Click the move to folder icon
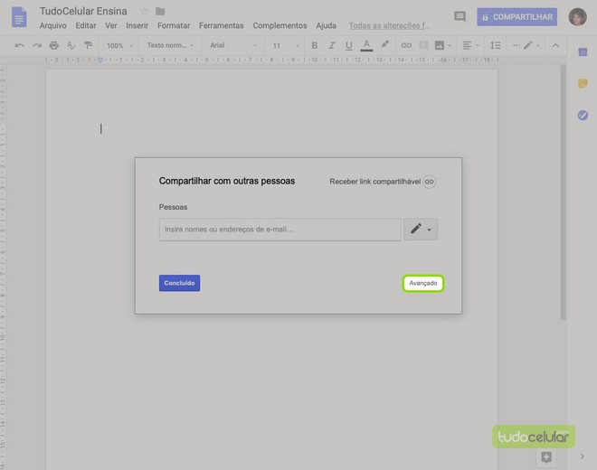The image size is (597, 470). point(160,11)
